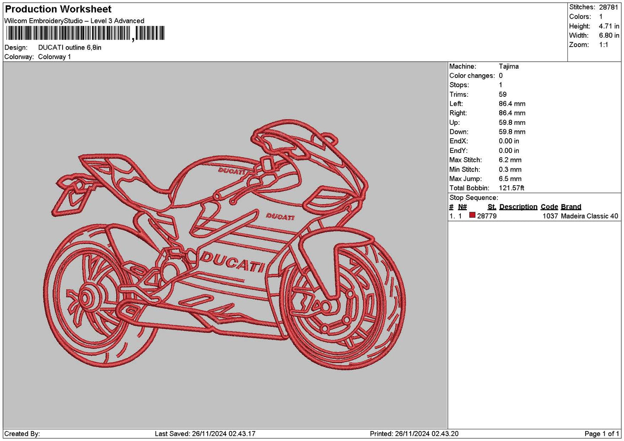The image size is (624, 441).
Task: Click the 'Code' column header
Action: point(549,207)
